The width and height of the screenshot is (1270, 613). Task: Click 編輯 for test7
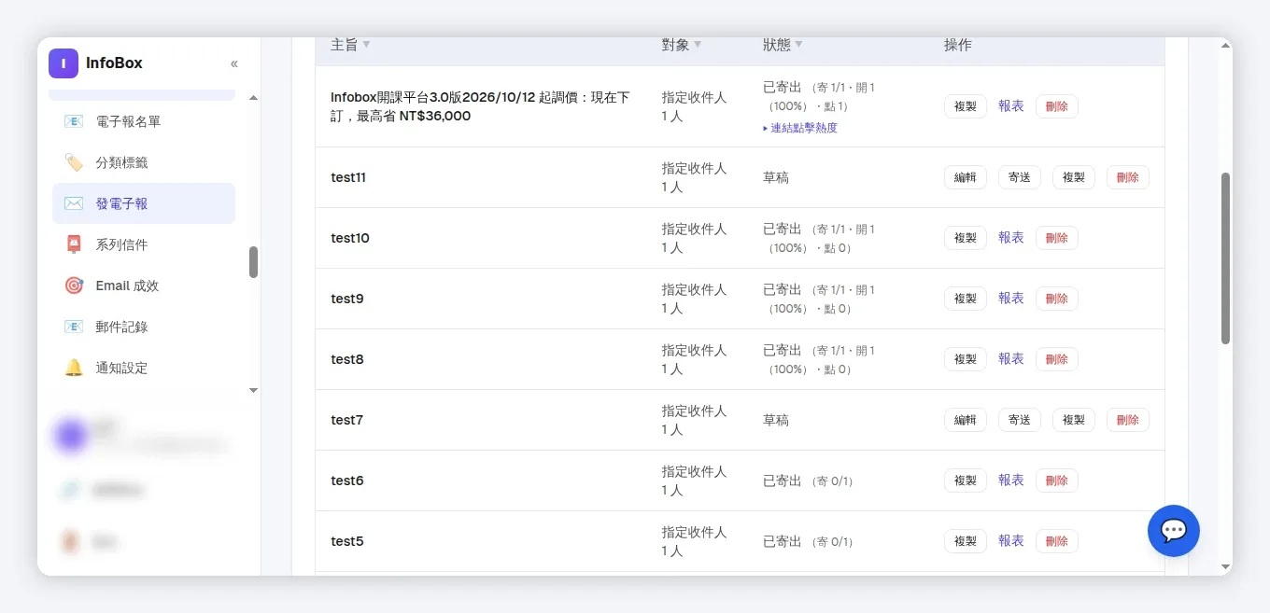[965, 420]
